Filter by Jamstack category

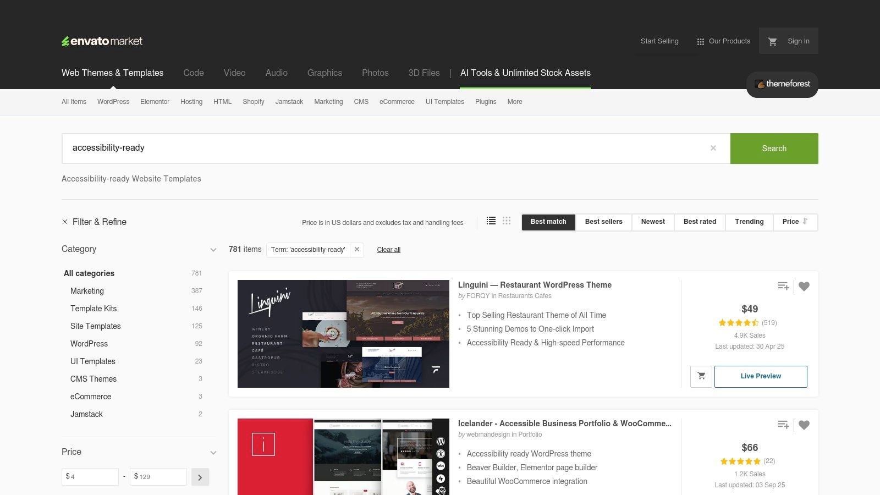(x=86, y=414)
